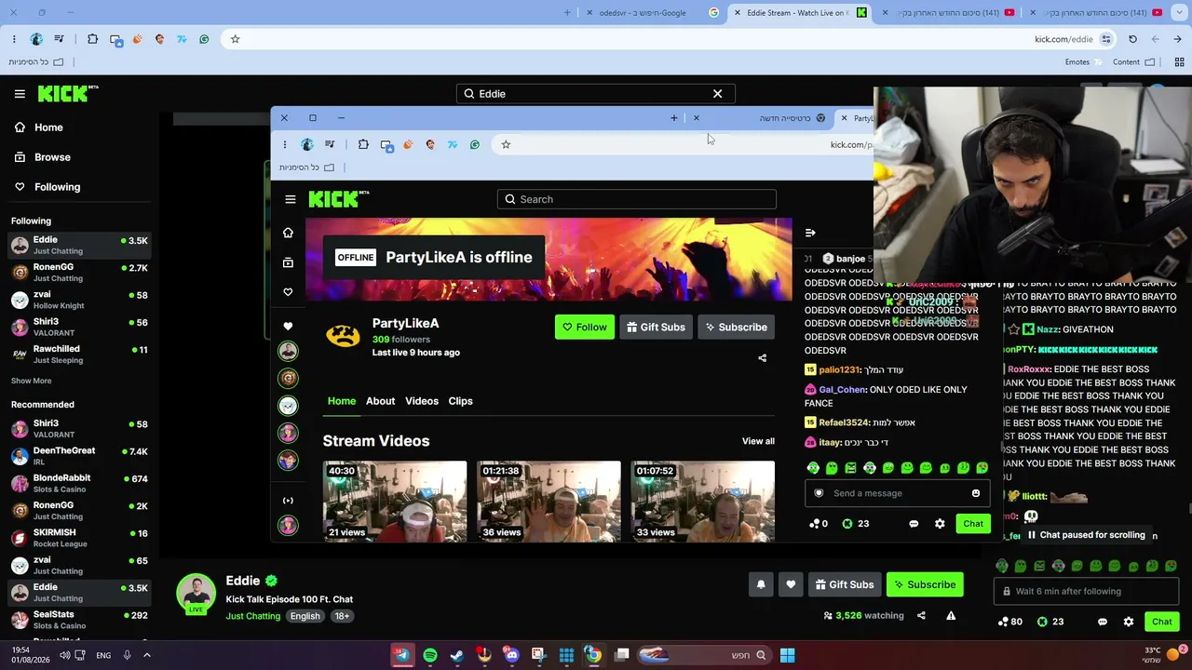
Task: Open the Windows Start menu
Action: (x=787, y=655)
